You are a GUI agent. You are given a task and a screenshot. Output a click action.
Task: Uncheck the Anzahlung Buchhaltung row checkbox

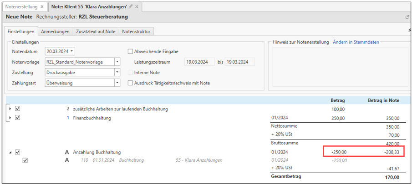18,152
